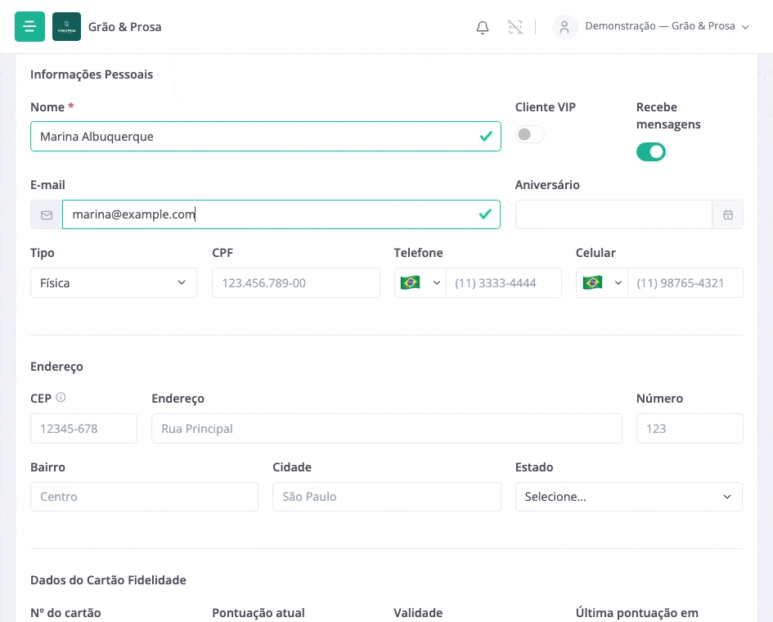Click the Grão & Prosa brand name
Screen dimensions: 773x622
[124, 27]
